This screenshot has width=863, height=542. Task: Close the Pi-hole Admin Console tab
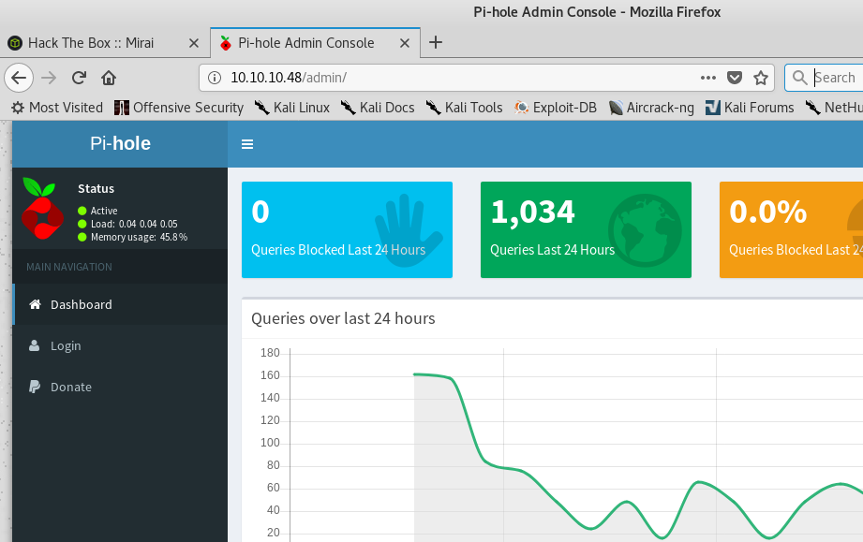coord(405,43)
